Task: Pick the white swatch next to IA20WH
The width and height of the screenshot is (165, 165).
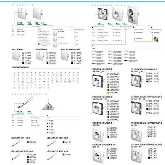Action: (x=28, y=155)
